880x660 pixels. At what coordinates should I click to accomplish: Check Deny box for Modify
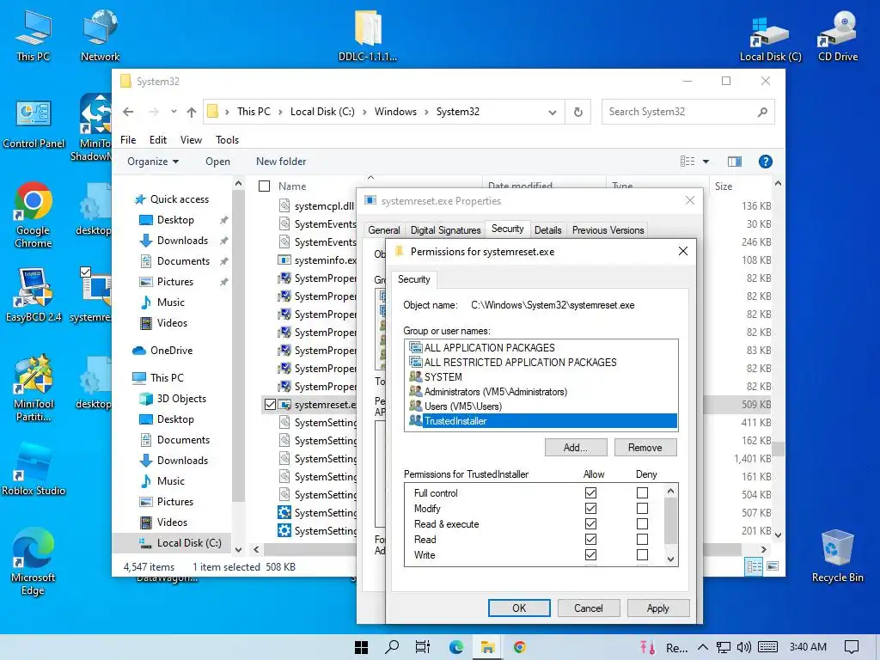pos(642,509)
